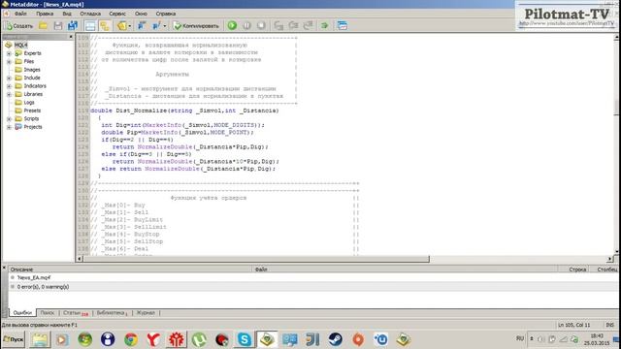The height and width of the screenshot is (349, 621).
Task: Click the yellow terminal icon in toolbar
Action: tap(121, 26)
